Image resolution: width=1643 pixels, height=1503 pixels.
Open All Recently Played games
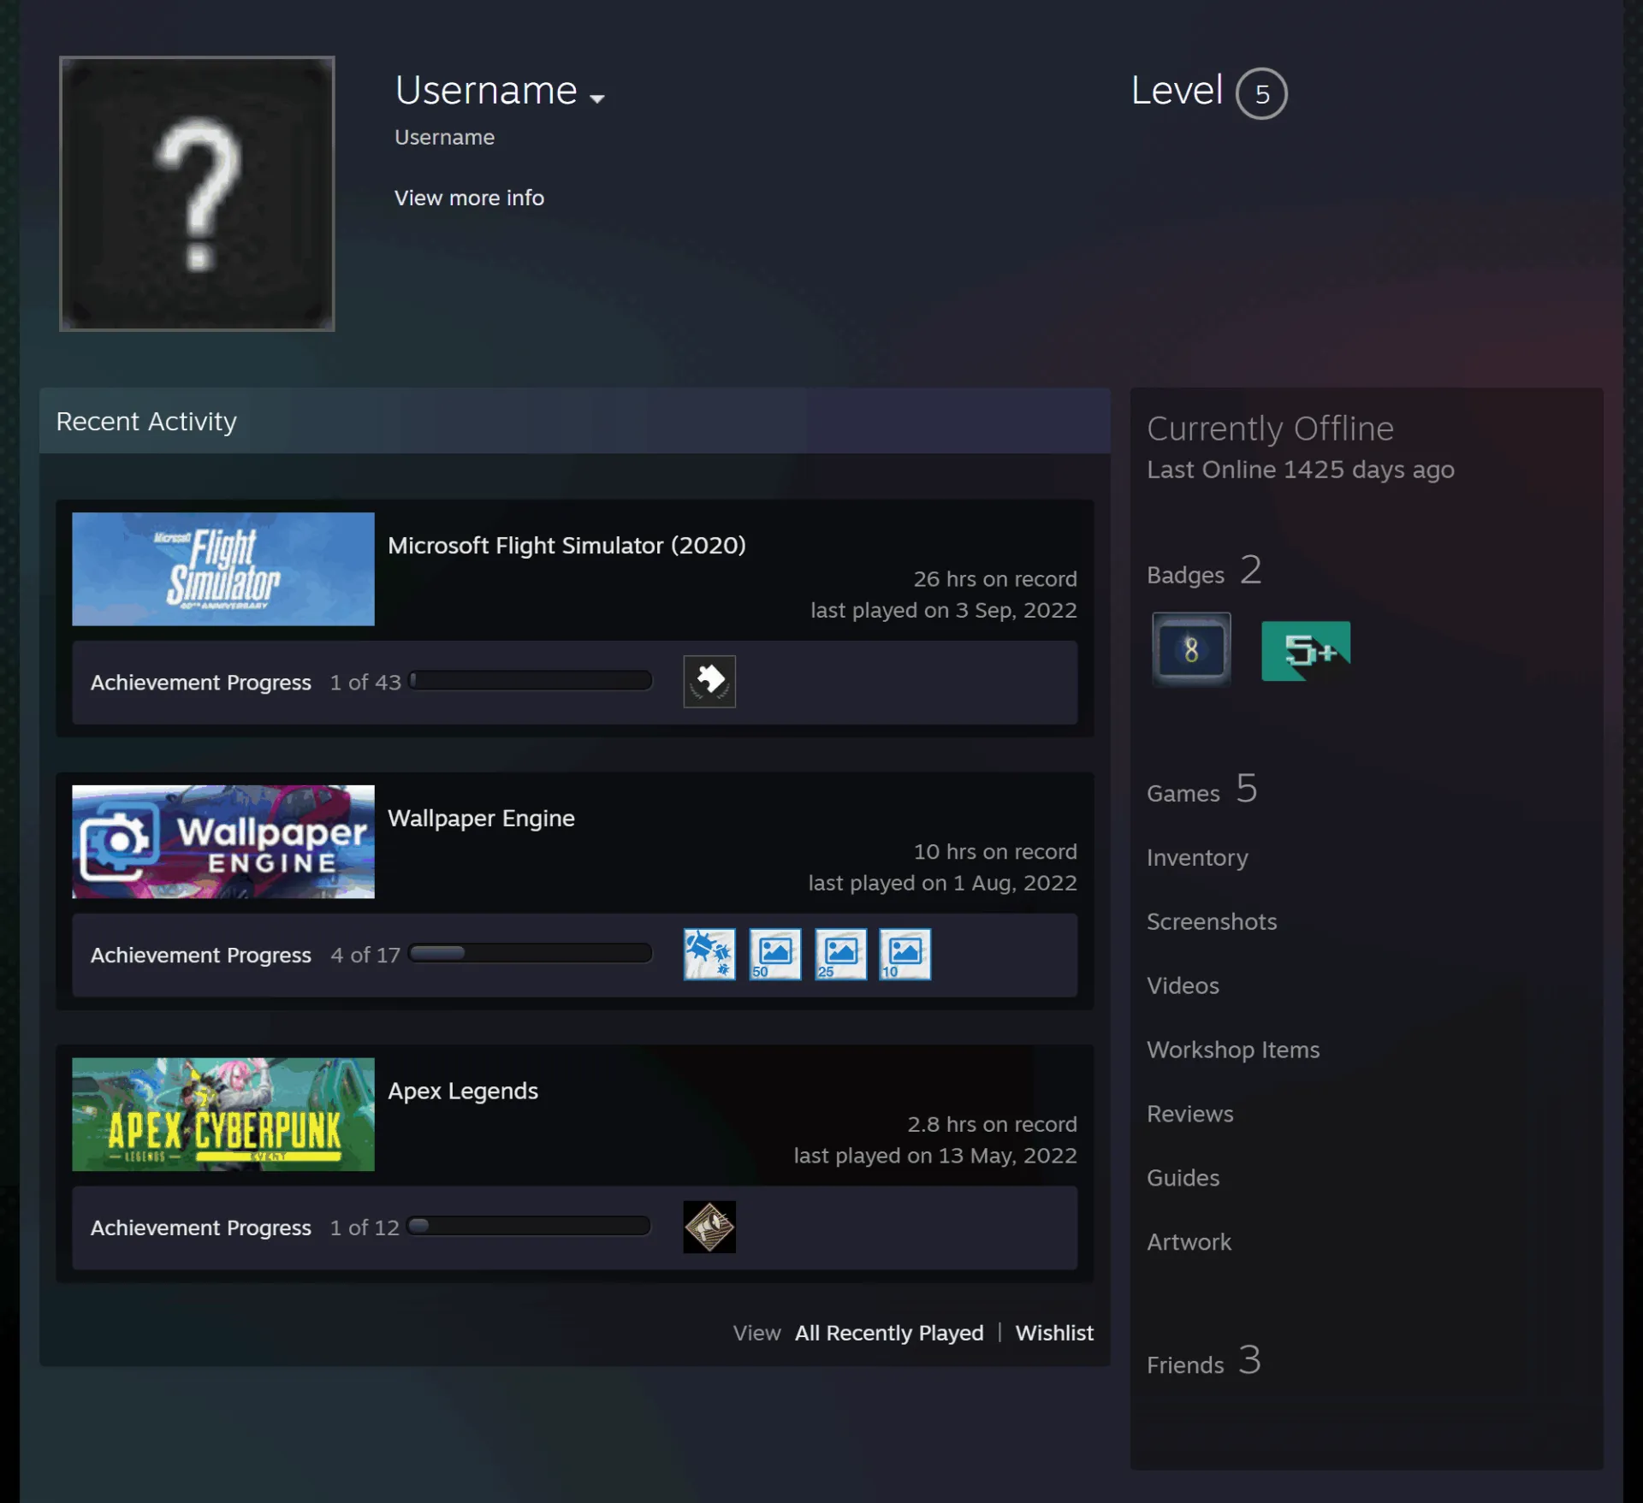pos(889,1333)
